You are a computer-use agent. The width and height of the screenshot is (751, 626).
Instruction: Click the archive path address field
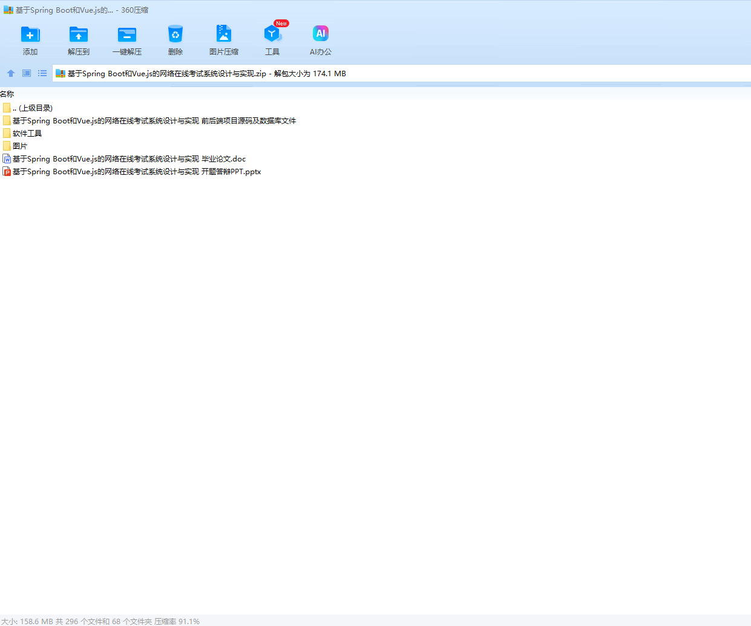pyautogui.click(x=401, y=74)
